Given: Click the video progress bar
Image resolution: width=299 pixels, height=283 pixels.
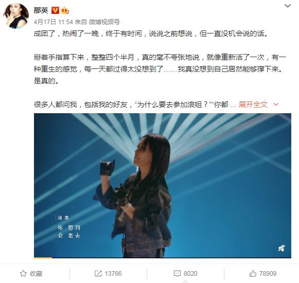Looking at the screenshot, I should click(163, 258).
